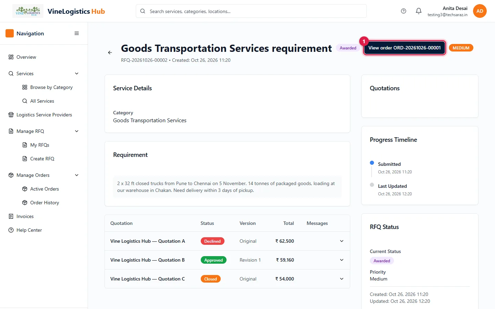This screenshot has height=309, width=495.
Task: Click the Revision 1 version cell
Action: point(250,260)
